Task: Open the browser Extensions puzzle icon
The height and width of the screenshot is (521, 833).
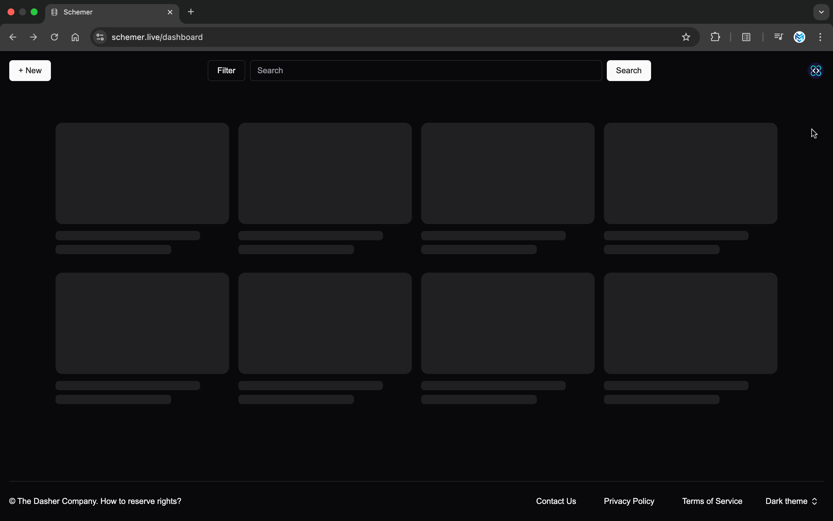Action: pyautogui.click(x=715, y=37)
